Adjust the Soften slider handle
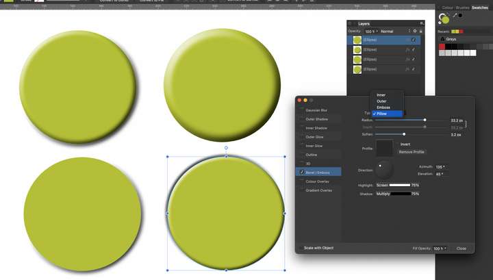Image resolution: width=493 pixels, height=280 pixels. (x=404, y=134)
